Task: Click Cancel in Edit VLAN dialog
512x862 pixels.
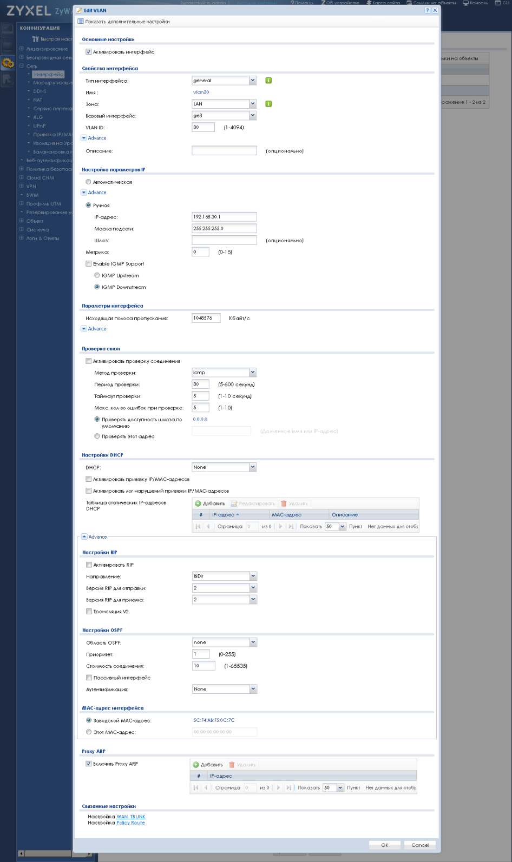Action: point(420,845)
